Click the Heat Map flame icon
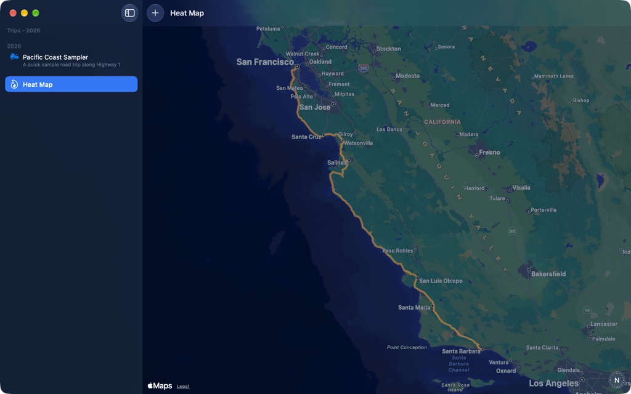The height and width of the screenshot is (394, 631). point(14,84)
